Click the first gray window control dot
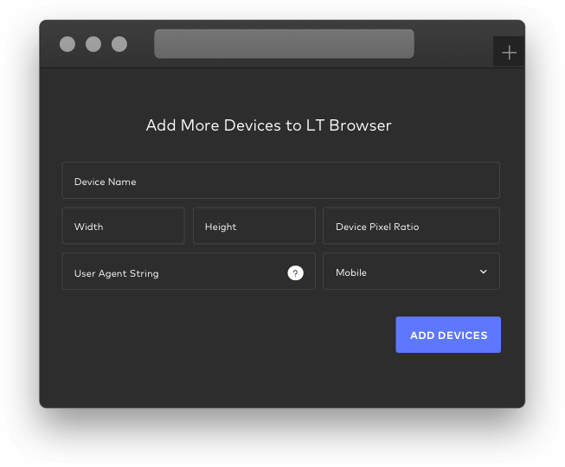Image resolution: width=565 pixels, height=467 pixels. click(x=67, y=44)
